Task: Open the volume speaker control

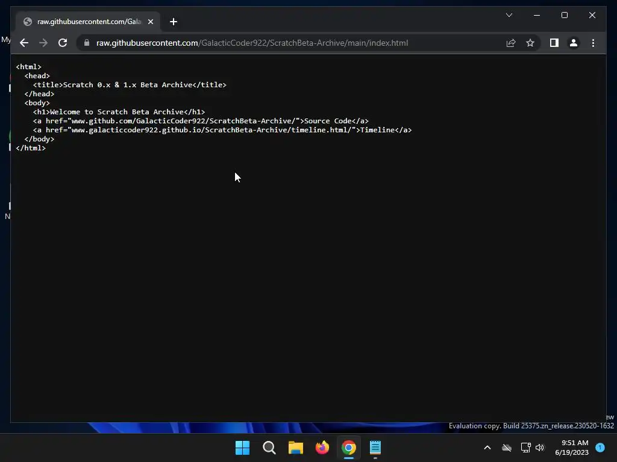Action: click(540, 448)
